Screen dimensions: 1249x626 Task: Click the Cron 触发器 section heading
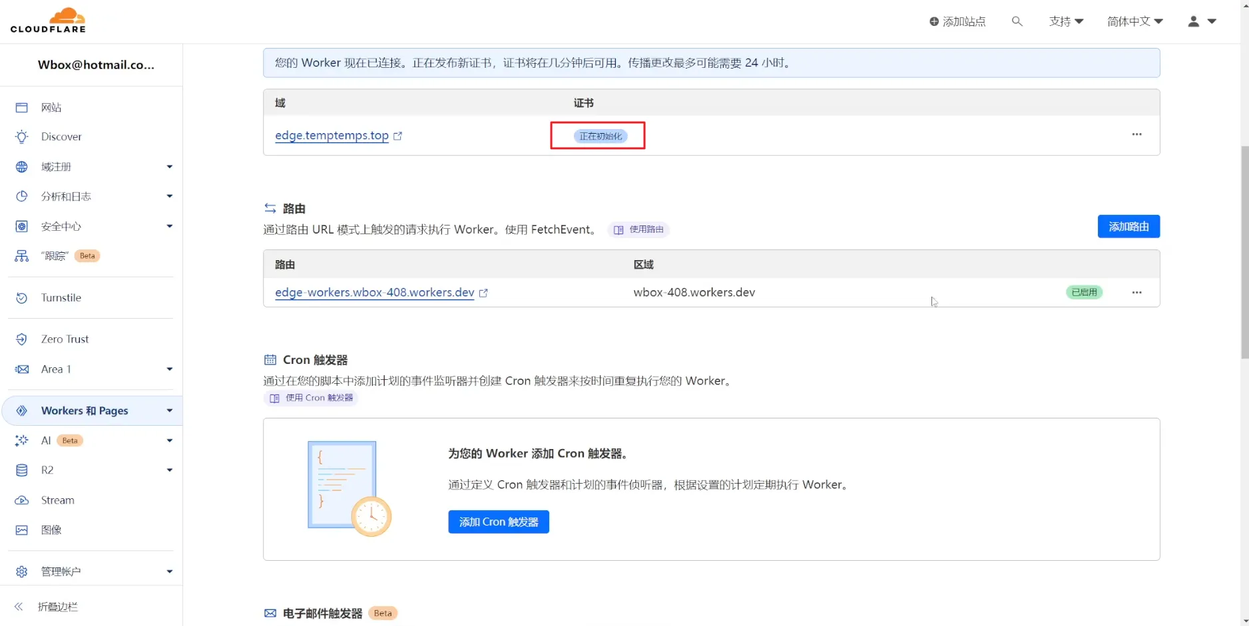coord(316,360)
